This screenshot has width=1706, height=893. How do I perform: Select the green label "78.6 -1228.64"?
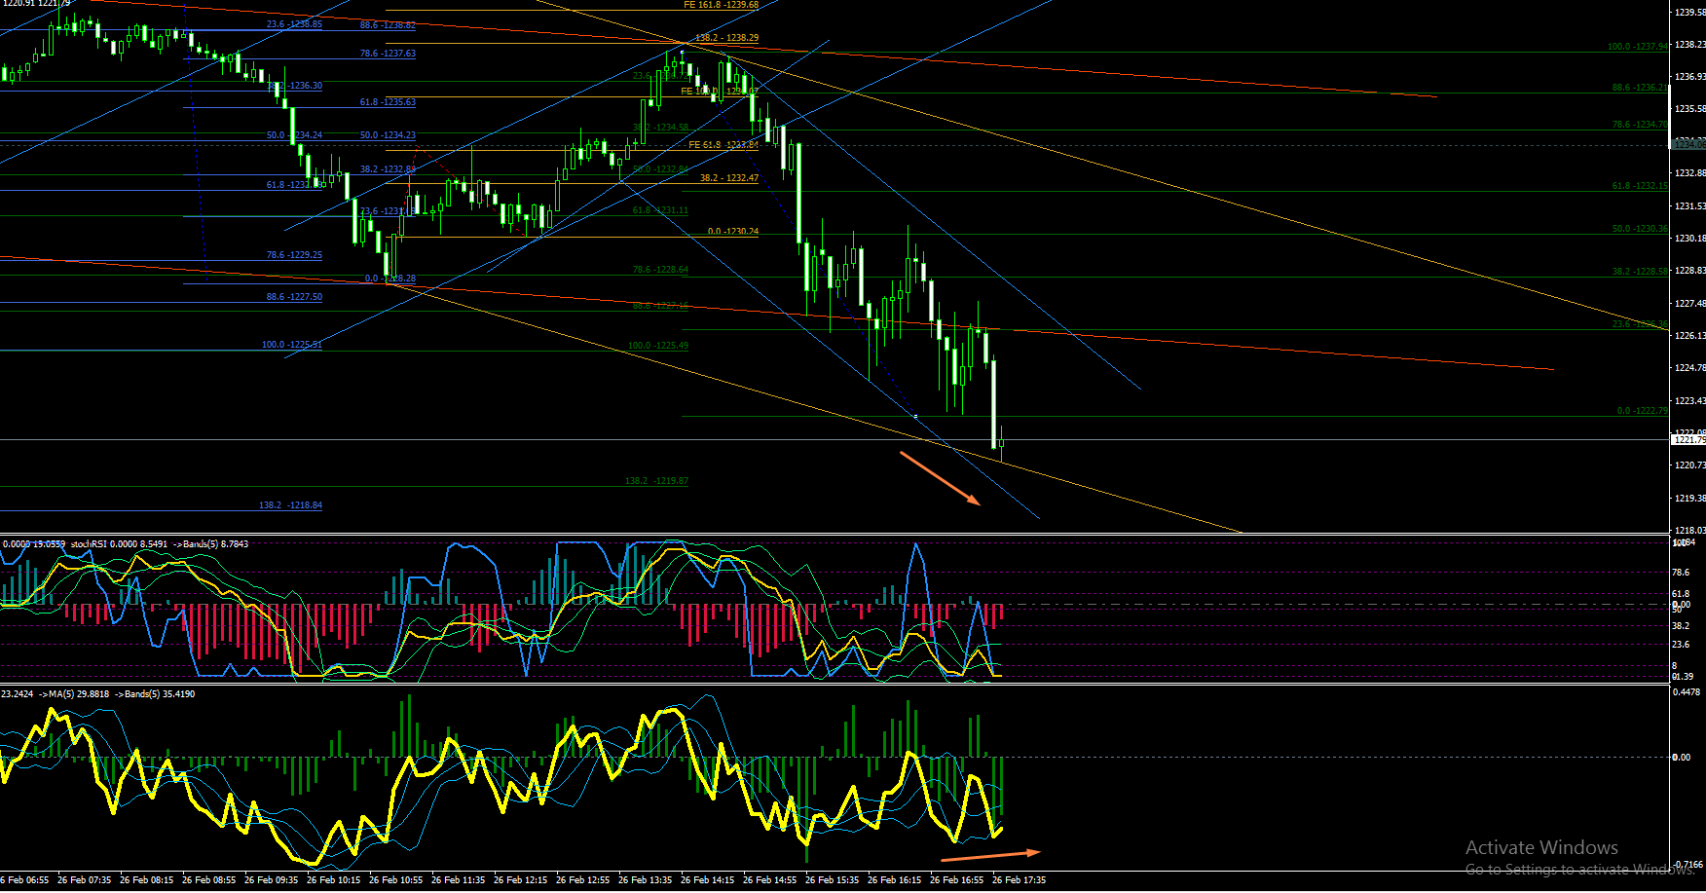[x=660, y=270]
